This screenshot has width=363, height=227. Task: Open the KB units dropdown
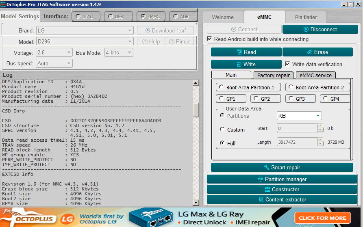299,116
